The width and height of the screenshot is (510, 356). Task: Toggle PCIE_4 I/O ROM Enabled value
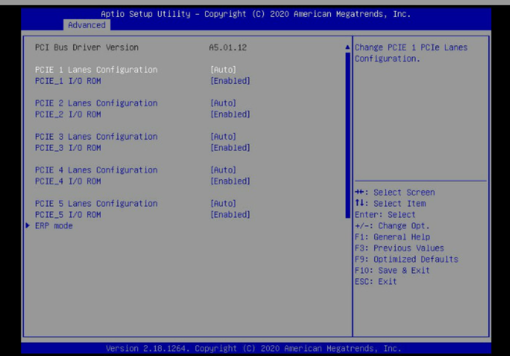[230, 181]
